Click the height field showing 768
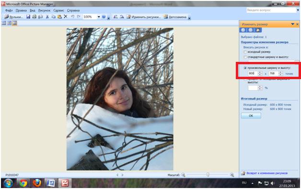Screen dimensions: 301x189 pos(274,73)
